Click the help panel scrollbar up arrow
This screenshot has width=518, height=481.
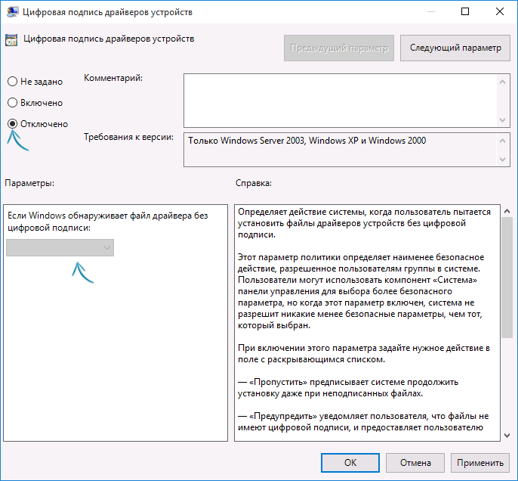tap(506, 212)
